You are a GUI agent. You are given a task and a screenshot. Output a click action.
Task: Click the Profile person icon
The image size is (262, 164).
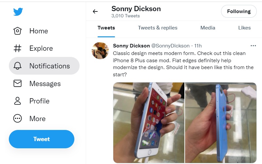pyautogui.click(x=17, y=101)
